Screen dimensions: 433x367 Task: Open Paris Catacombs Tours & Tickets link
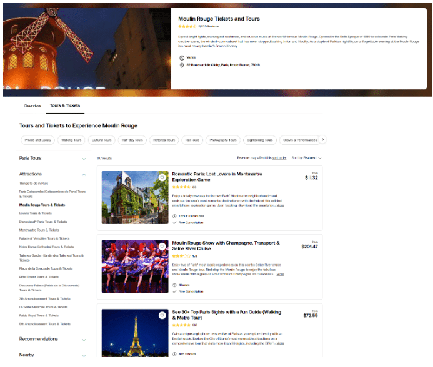[52, 194]
